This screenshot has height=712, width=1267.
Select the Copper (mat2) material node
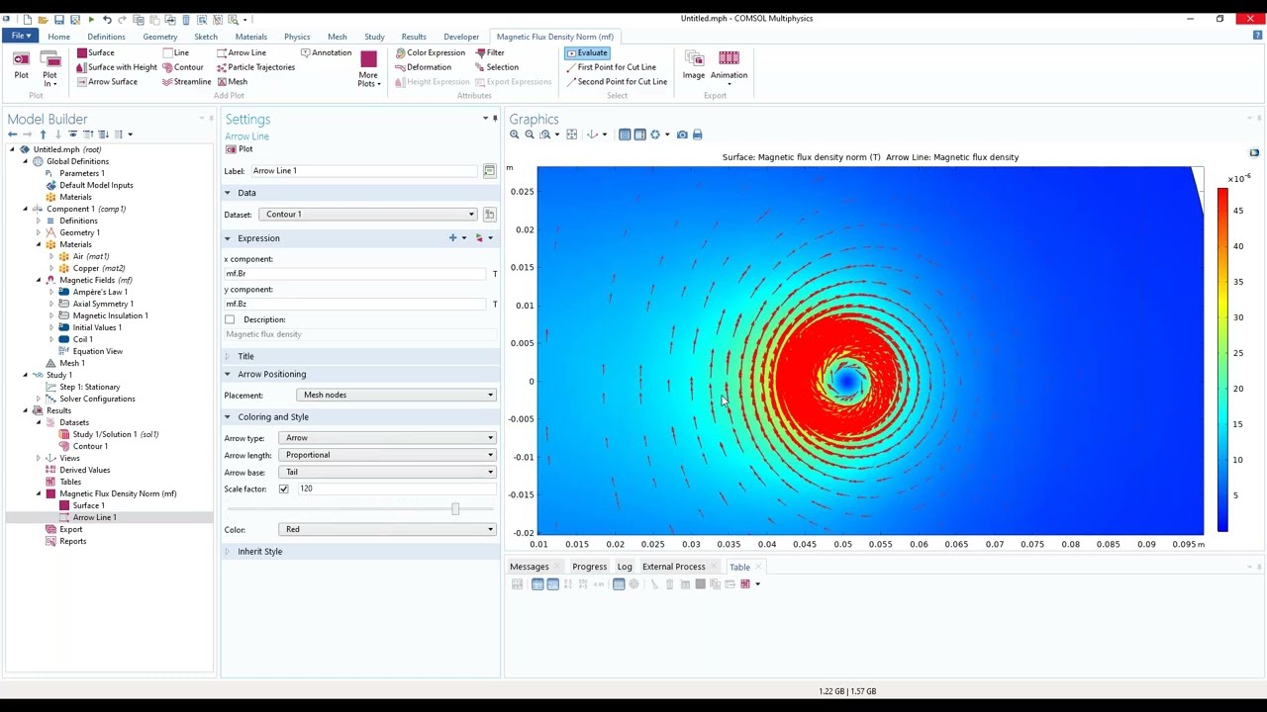[x=98, y=268]
